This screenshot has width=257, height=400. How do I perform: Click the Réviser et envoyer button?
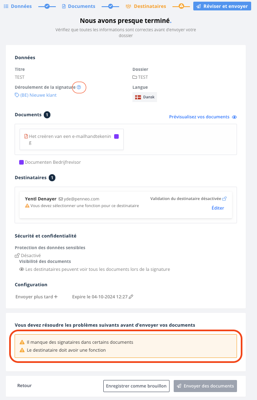click(222, 6)
